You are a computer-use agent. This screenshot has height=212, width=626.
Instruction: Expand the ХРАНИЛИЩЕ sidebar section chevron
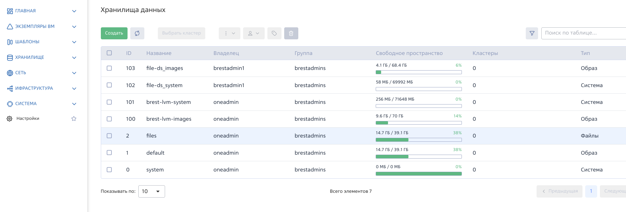point(74,58)
